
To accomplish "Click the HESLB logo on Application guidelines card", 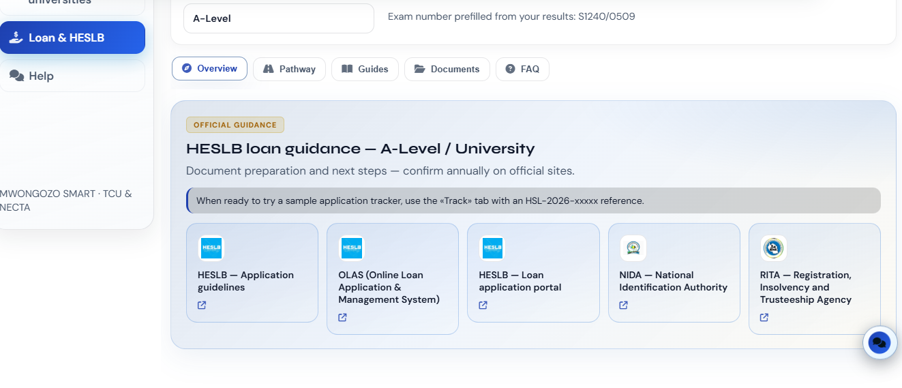I will pyautogui.click(x=211, y=248).
